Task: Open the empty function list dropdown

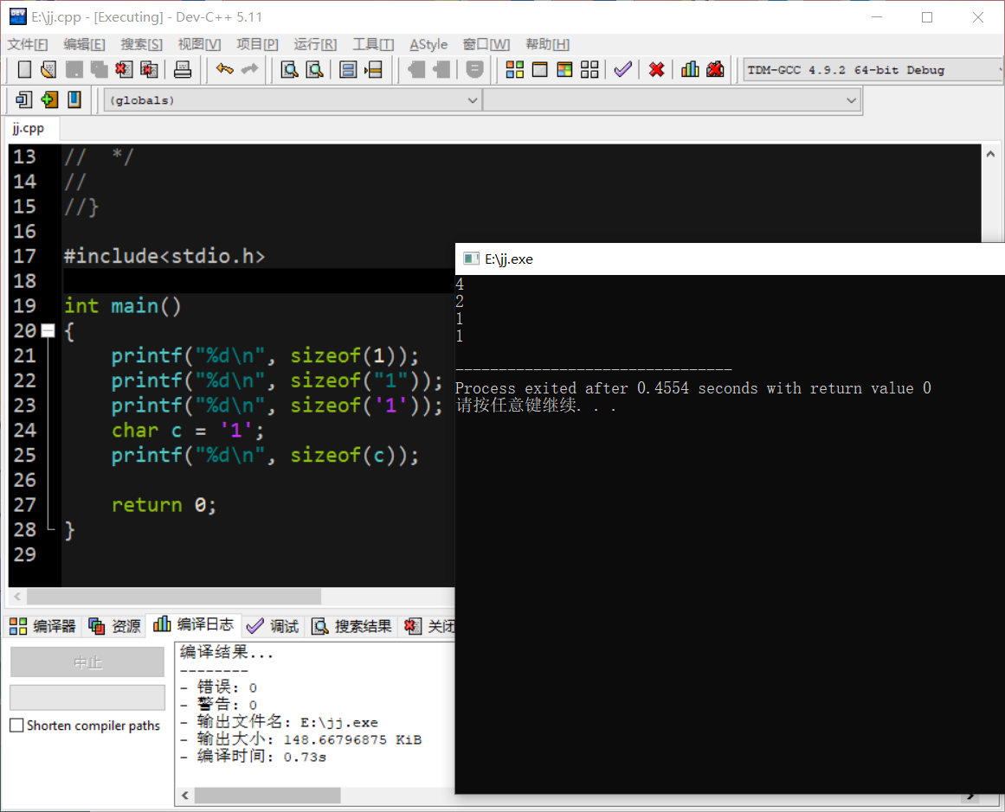Action: [671, 100]
